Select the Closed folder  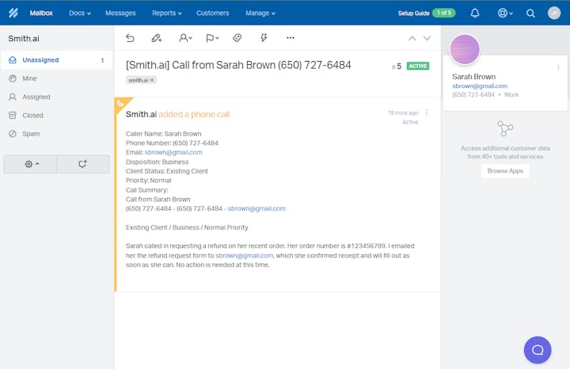point(32,116)
